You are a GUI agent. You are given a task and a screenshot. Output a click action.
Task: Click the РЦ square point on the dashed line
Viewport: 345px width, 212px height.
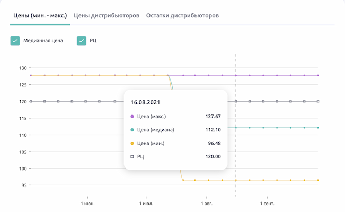[236, 101]
